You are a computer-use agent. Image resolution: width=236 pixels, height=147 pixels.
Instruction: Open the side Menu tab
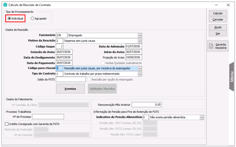232,77
